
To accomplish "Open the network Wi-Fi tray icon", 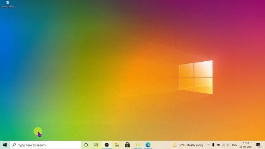I will pyautogui.click(x=223, y=145).
